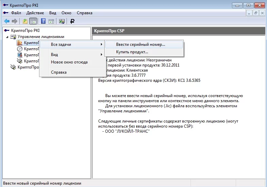Select Управление лицензиями tree item label
Screen dimensions: 267x187
41,37
